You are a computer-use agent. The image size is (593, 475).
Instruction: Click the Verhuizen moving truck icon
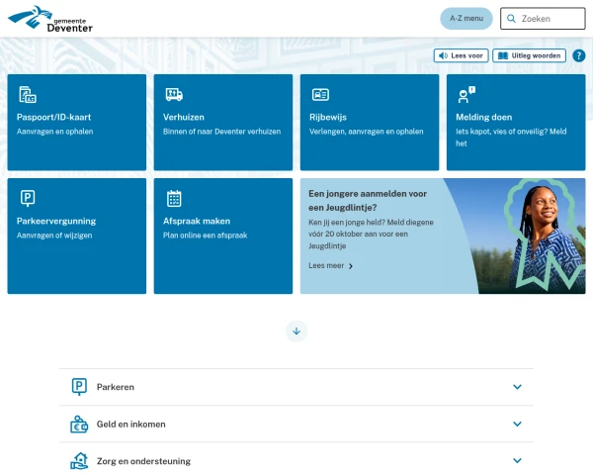[x=174, y=94]
